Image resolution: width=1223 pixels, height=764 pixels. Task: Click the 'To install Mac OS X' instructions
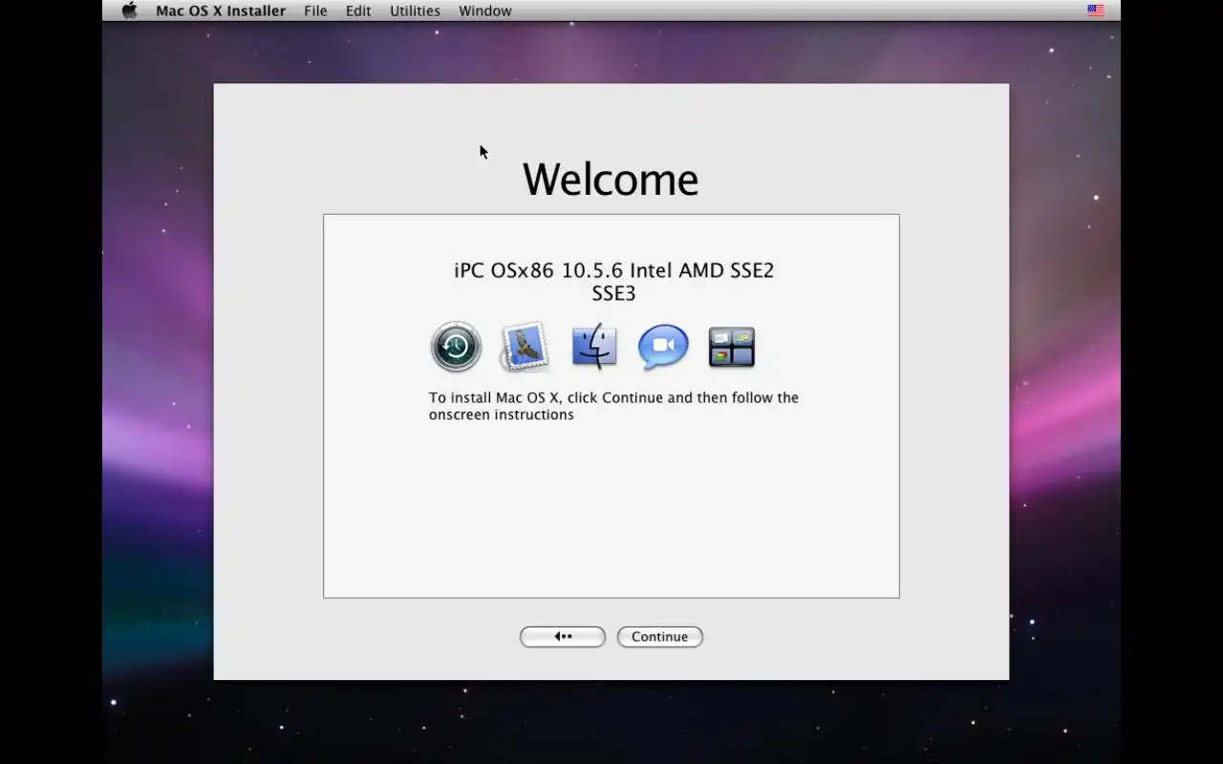(x=613, y=406)
